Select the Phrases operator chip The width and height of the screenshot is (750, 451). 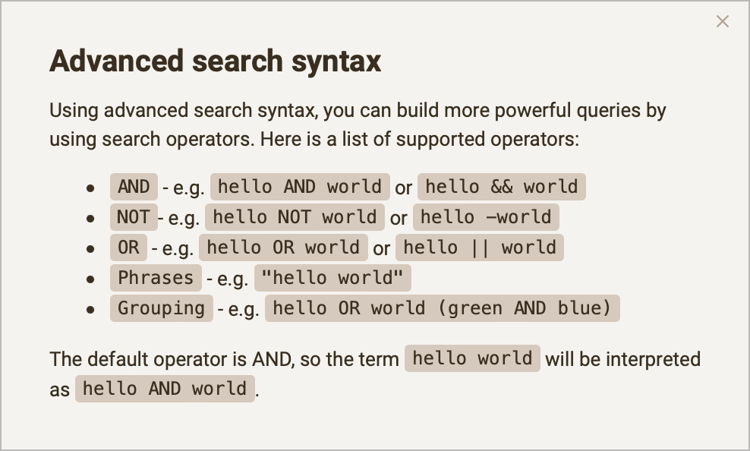click(155, 278)
